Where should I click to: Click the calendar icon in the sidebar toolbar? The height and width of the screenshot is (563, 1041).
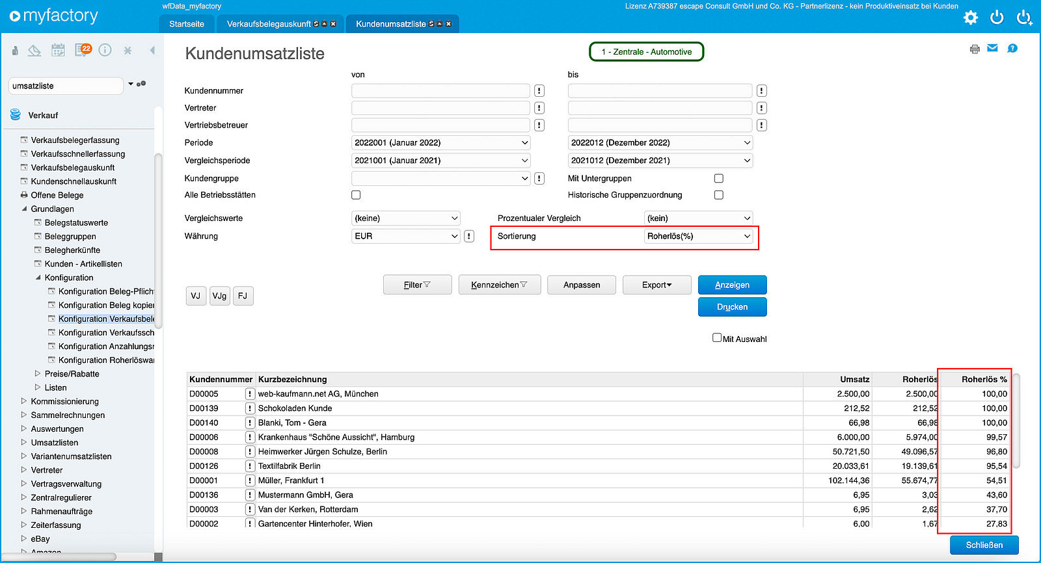(x=58, y=50)
